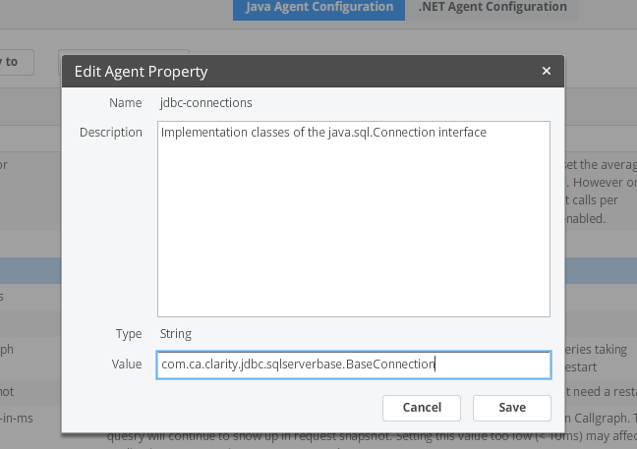The height and width of the screenshot is (449, 637).
Task: Click the String type value
Action: click(x=176, y=334)
